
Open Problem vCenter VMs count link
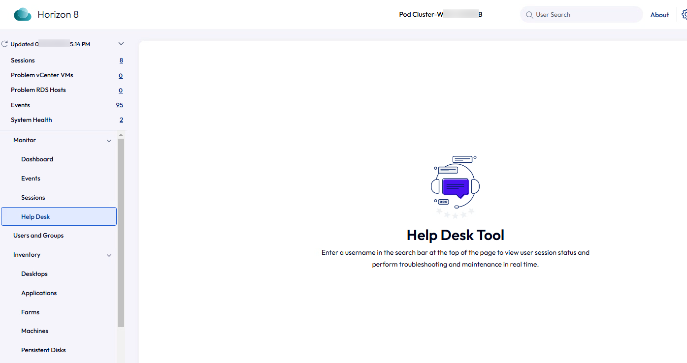coord(121,76)
